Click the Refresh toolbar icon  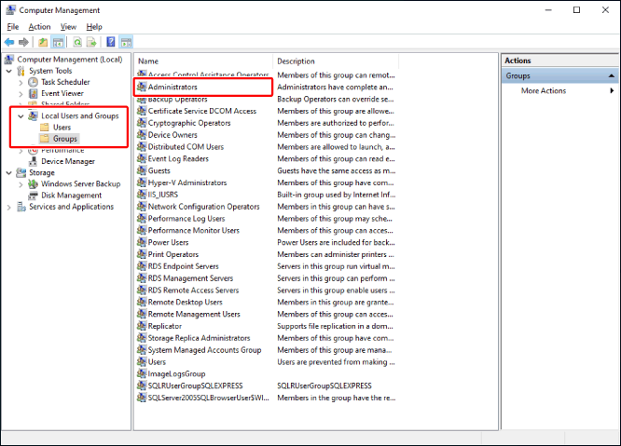[77, 42]
